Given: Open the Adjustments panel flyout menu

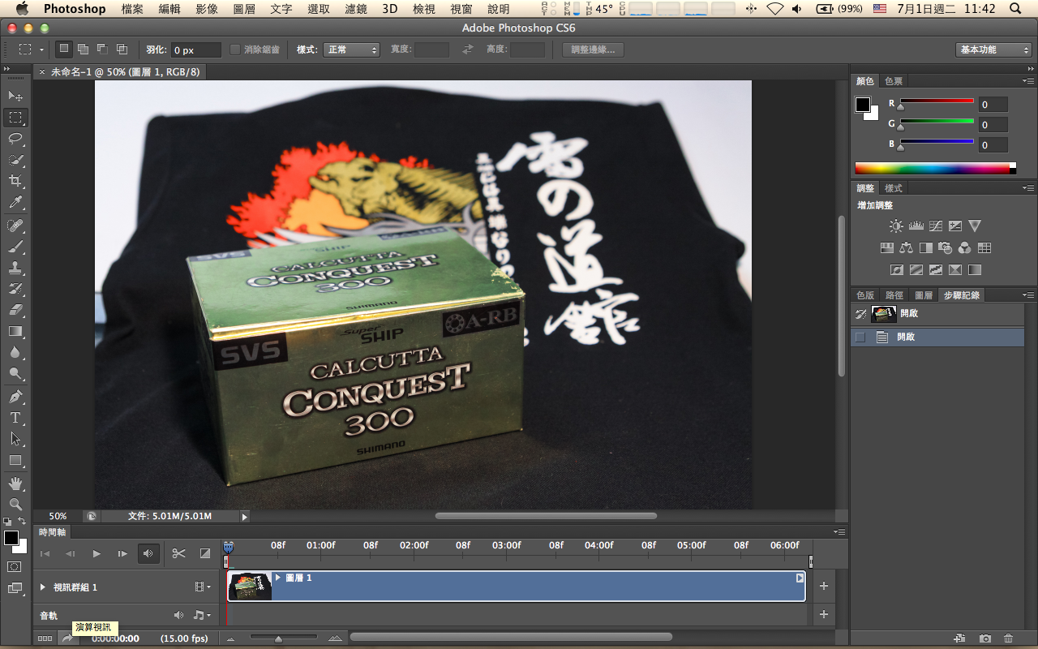Looking at the screenshot, I should click(1028, 188).
